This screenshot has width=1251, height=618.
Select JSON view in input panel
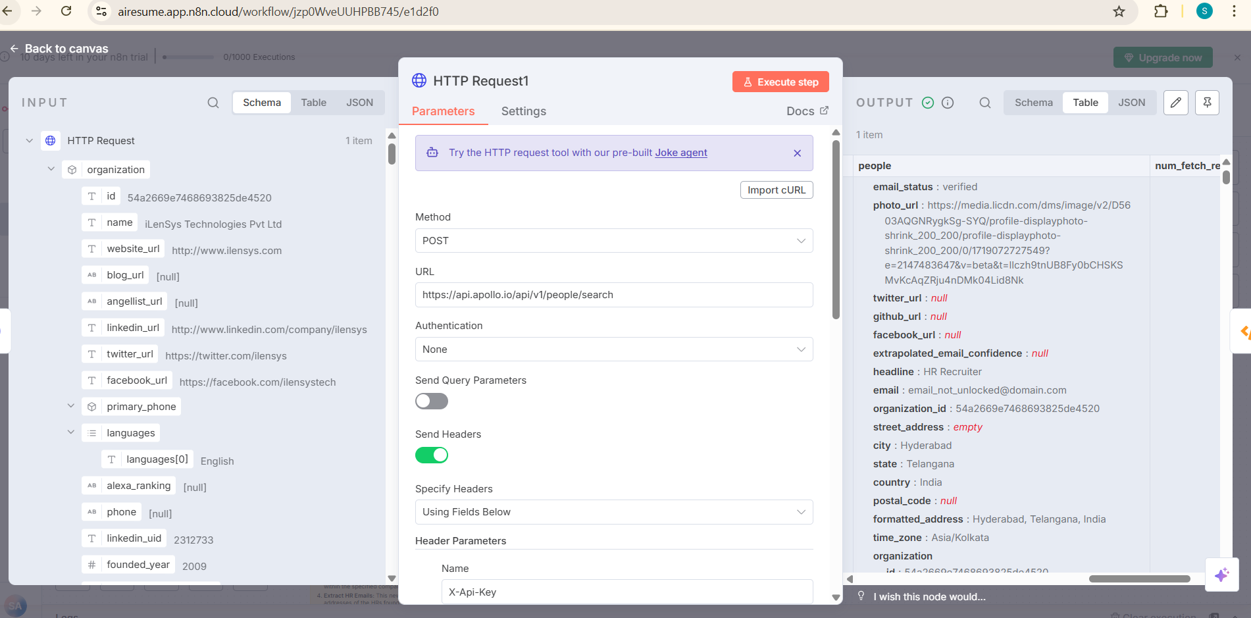click(360, 103)
